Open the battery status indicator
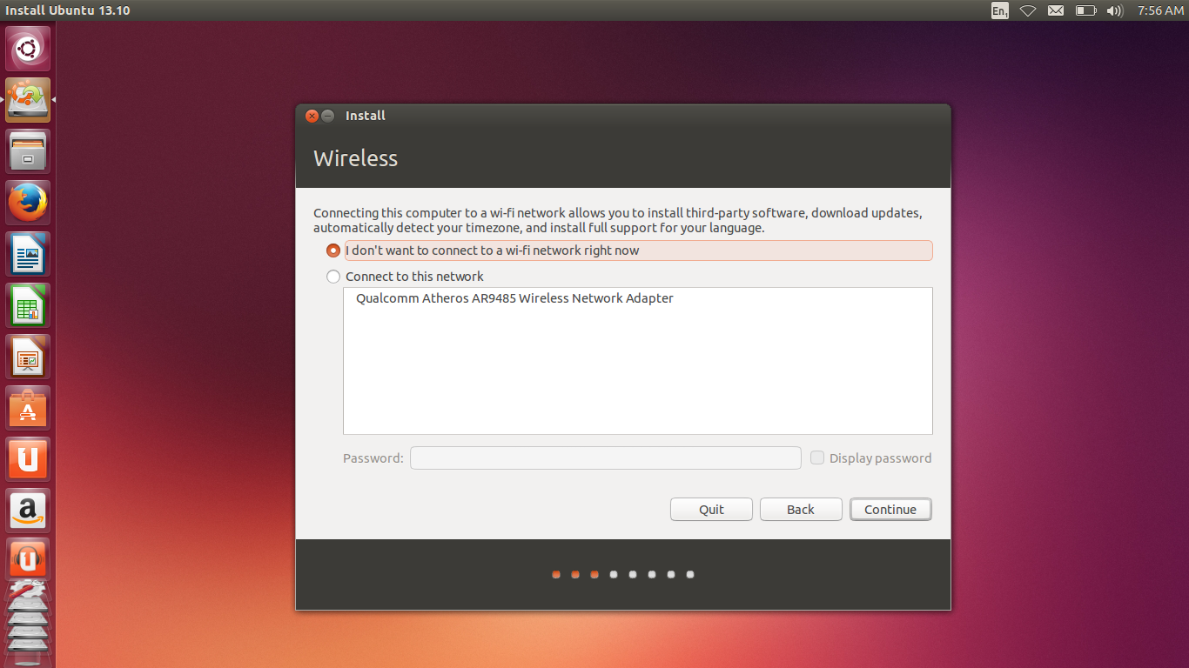Image resolution: width=1189 pixels, height=668 pixels. point(1085,10)
